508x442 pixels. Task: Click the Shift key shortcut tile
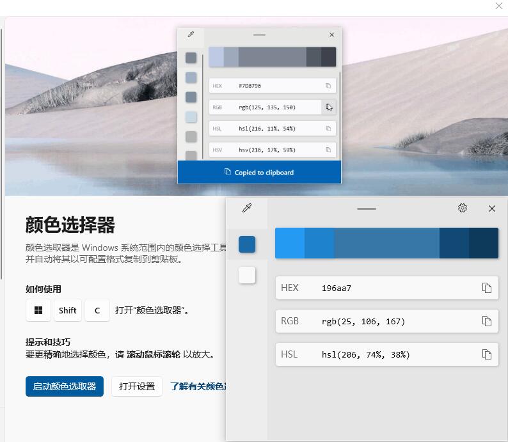(68, 310)
